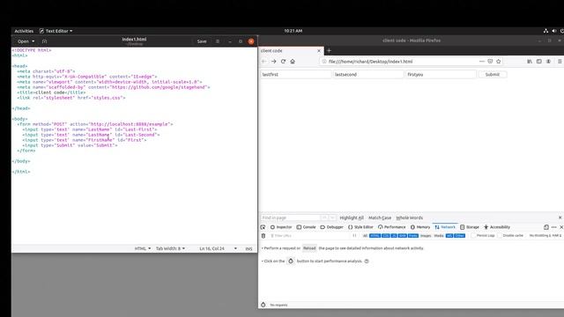Viewport: 564px width, 317px height.
Task: Open new document icon in Text Editor
Action: (x=44, y=41)
